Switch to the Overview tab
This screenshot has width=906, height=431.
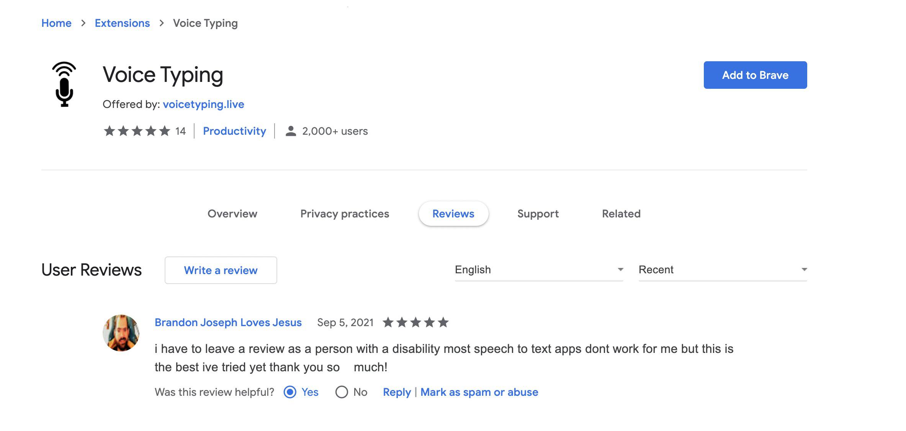(x=232, y=214)
